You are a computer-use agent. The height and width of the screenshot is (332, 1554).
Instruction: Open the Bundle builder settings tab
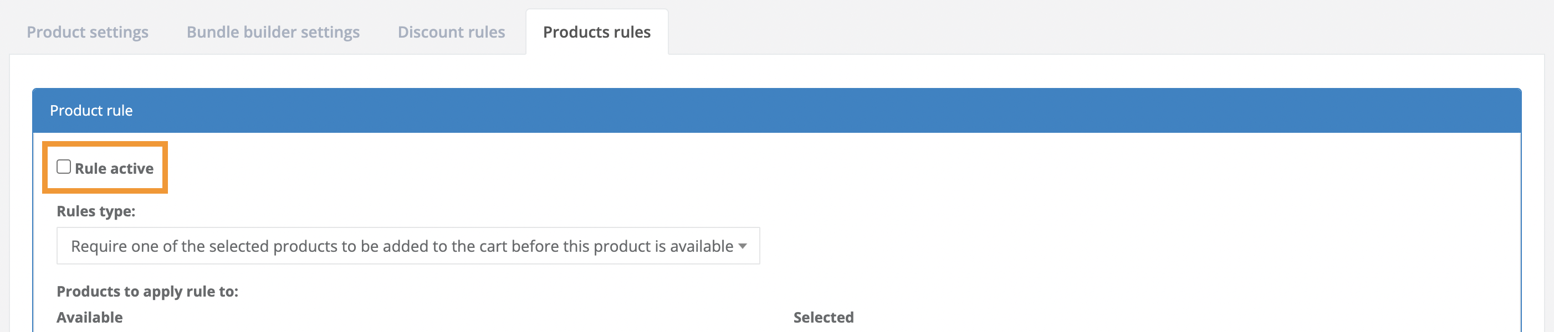(x=273, y=32)
